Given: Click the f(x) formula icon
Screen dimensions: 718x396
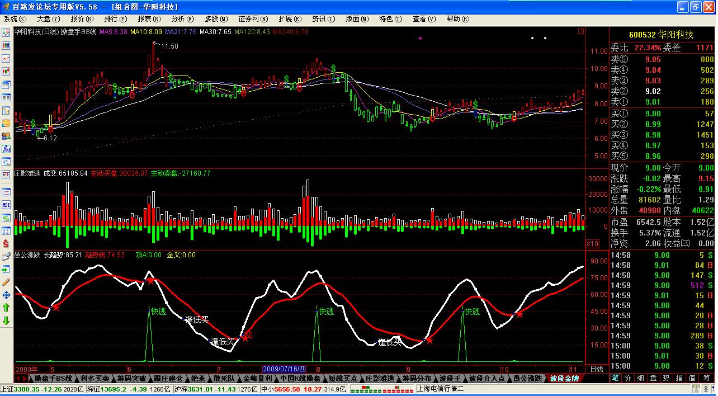Looking at the screenshot, I should pos(6,149).
